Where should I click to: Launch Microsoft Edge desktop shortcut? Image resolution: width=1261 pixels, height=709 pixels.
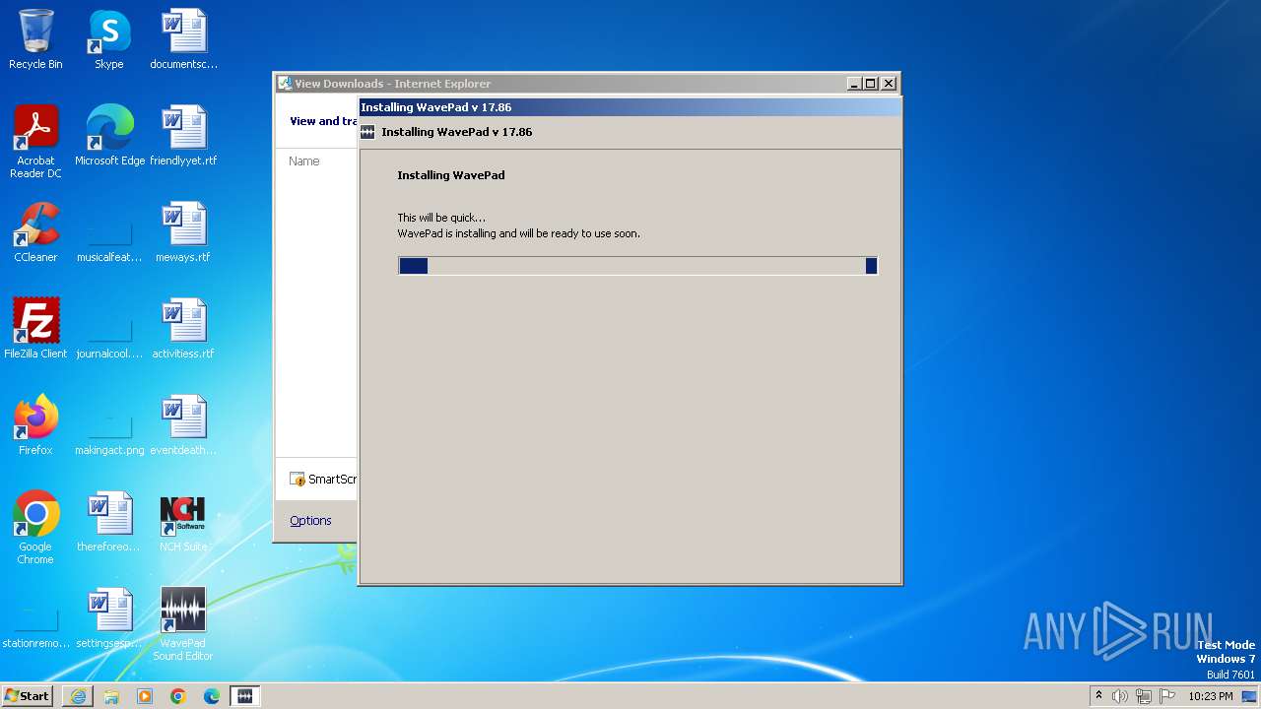pos(109,135)
